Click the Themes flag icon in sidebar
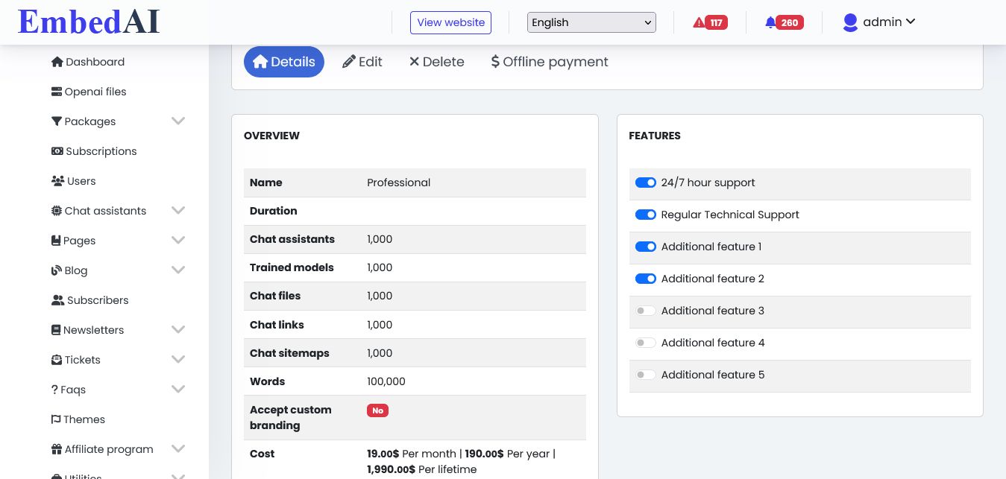The width and height of the screenshot is (1006, 479). tap(56, 419)
